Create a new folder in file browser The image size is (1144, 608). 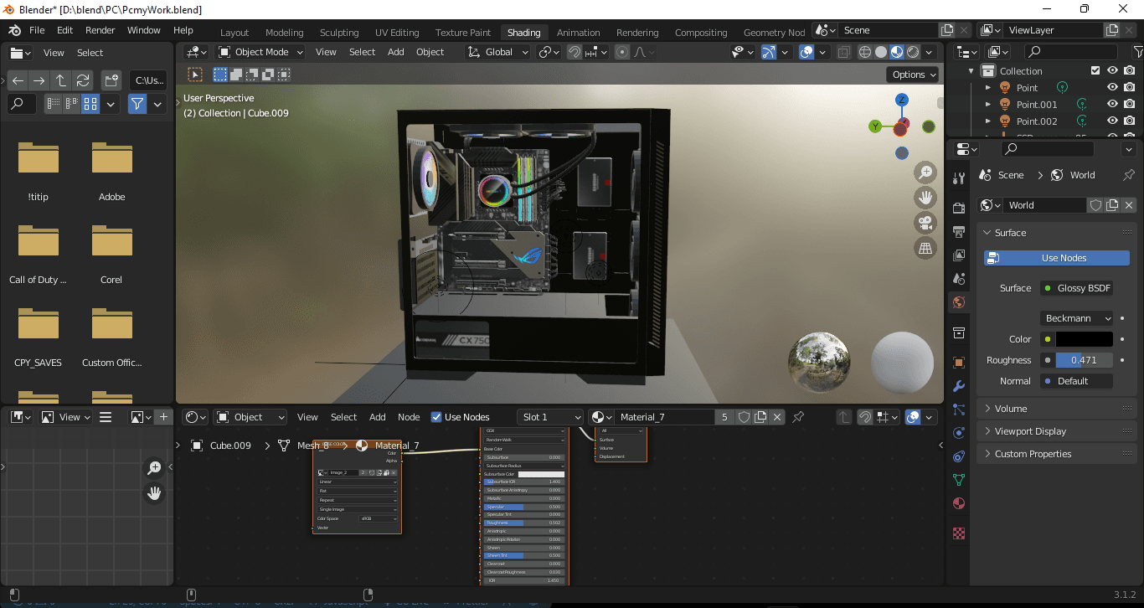[111, 80]
